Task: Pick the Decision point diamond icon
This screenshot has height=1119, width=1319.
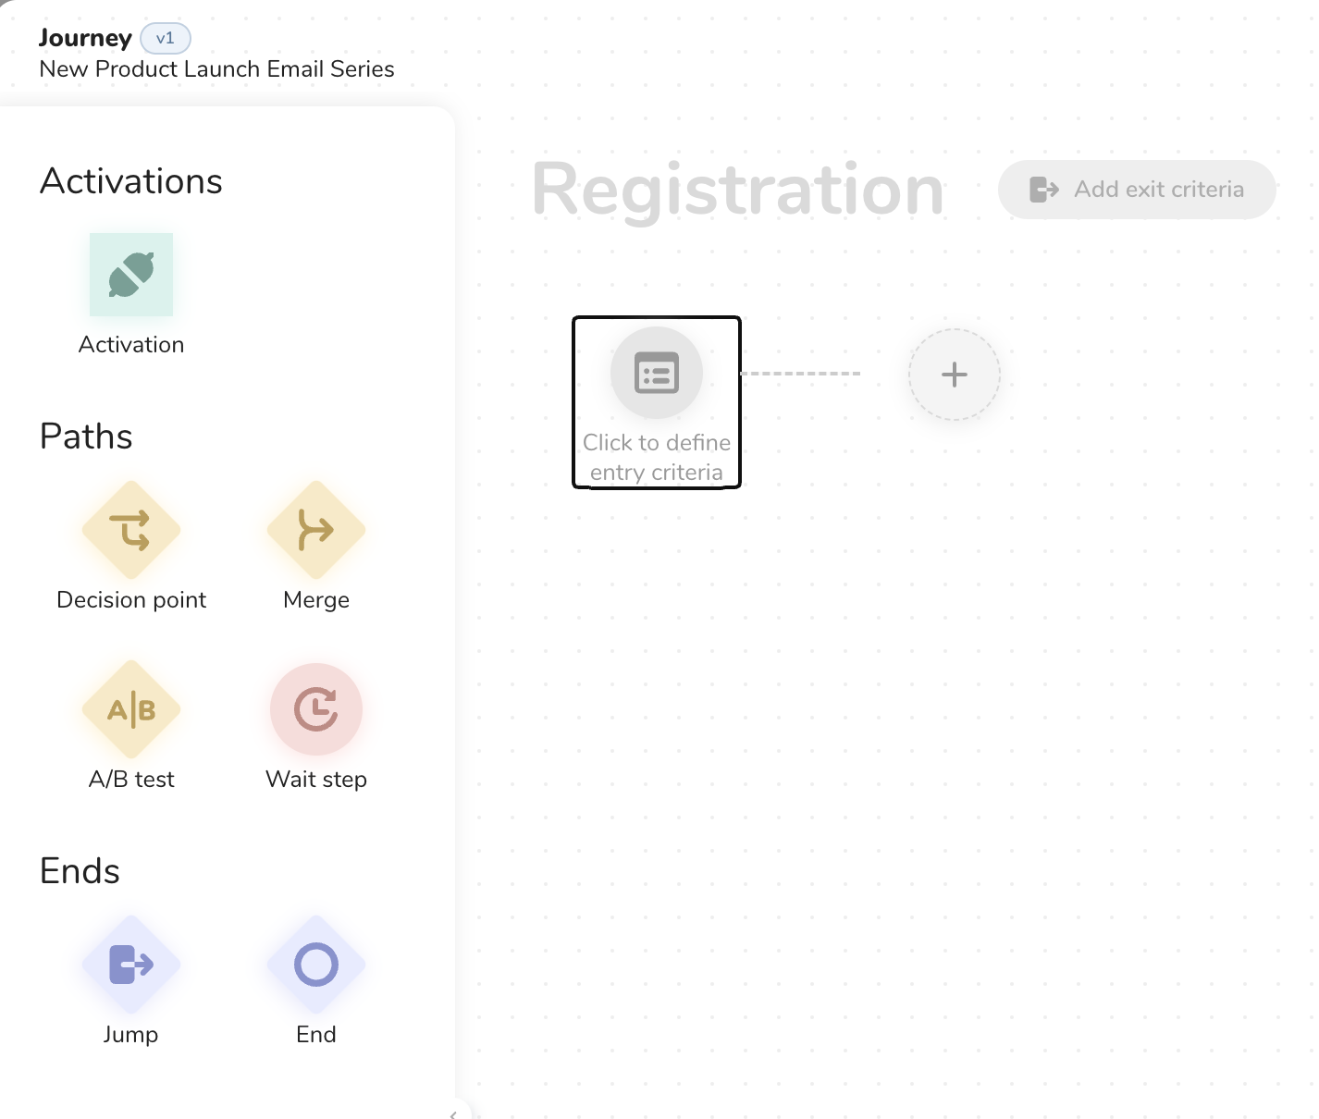Action: [131, 530]
